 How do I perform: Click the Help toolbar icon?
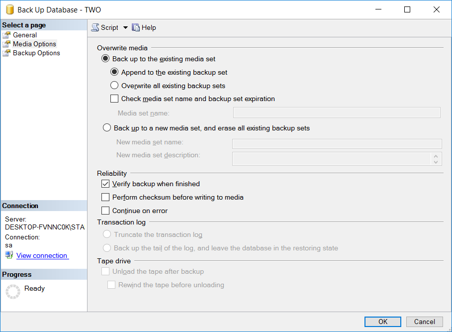[135, 27]
